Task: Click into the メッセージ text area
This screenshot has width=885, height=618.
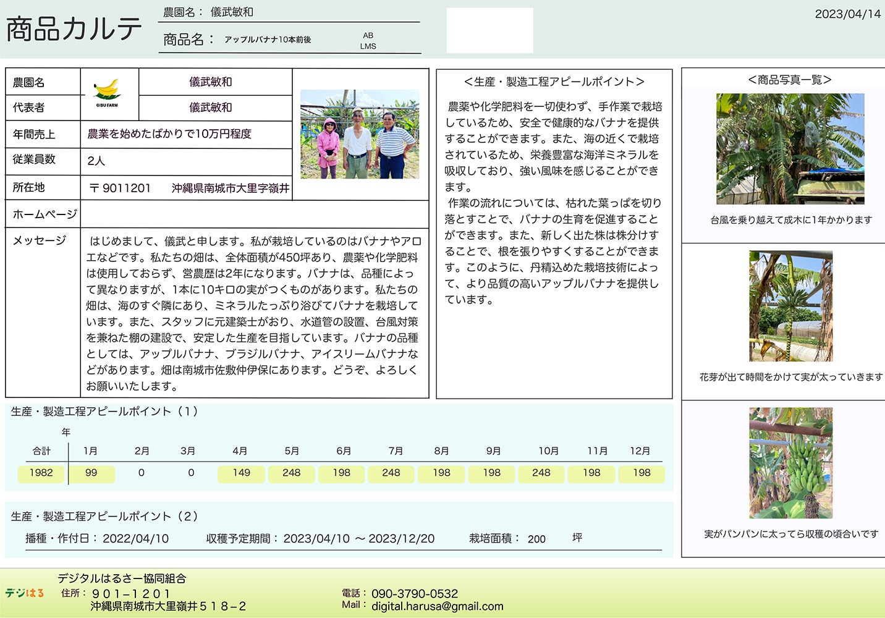Action: pos(253,313)
